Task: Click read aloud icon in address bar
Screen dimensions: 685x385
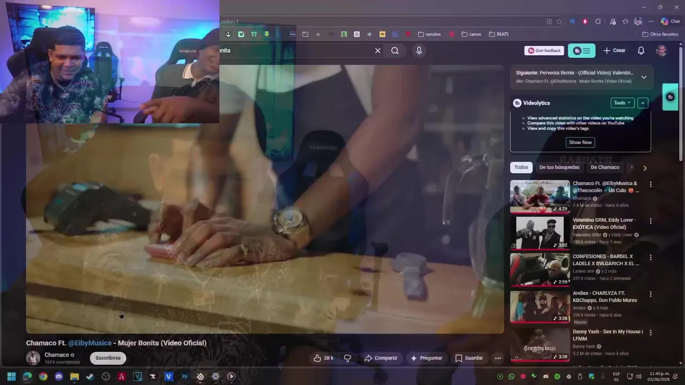Action: click(572, 21)
